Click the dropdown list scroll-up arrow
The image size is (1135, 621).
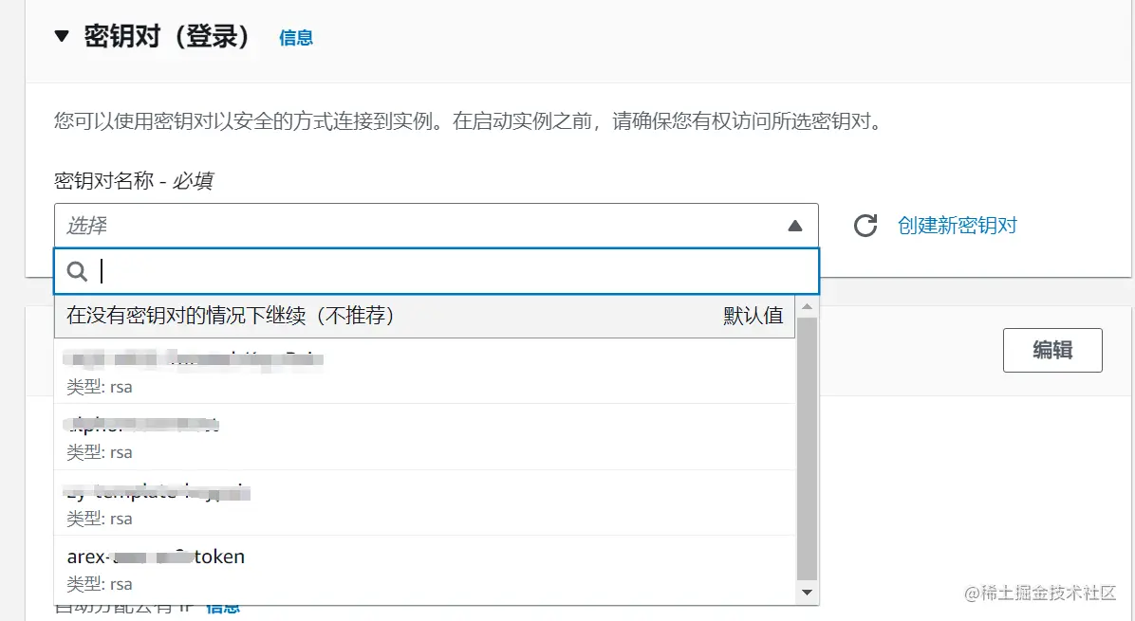point(808,307)
